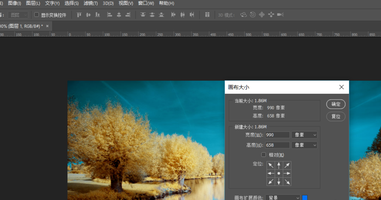Open the 滤镜(T) menu
381x200 pixels.
point(91,3)
